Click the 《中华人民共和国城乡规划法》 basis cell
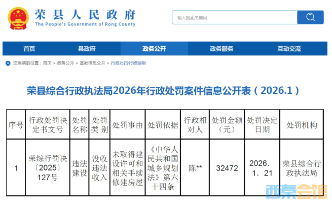Screen dimensions: 332x203 pos(163,167)
